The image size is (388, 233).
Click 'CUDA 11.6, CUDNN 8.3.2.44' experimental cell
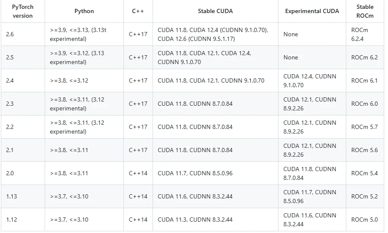click(x=312, y=220)
